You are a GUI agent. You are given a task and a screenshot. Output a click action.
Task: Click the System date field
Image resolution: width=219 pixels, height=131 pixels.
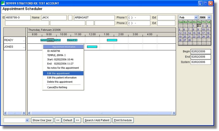pos(201,62)
